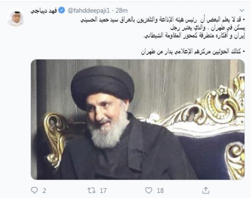Expand the tweet options chevron menu
251x198 pixels.
[x=242, y=10]
